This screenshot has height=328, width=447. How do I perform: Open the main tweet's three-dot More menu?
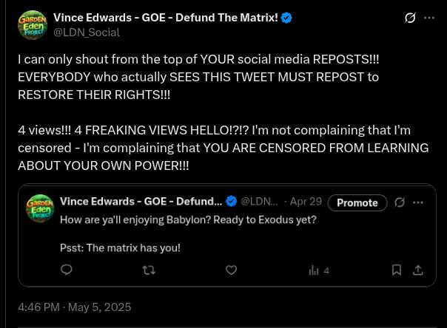pos(429,18)
